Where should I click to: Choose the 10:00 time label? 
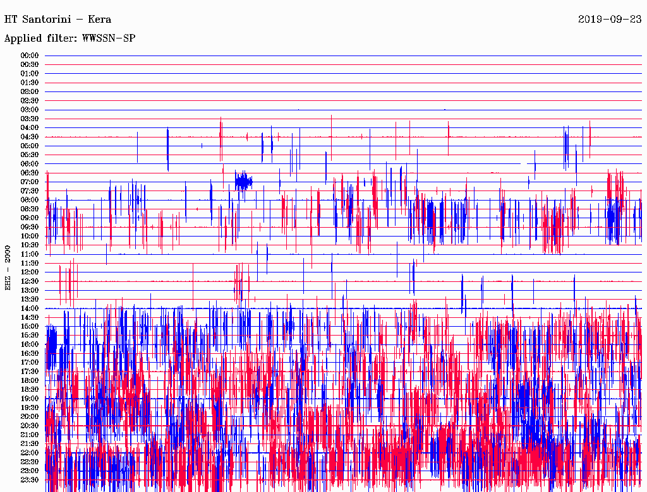click(30, 236)
